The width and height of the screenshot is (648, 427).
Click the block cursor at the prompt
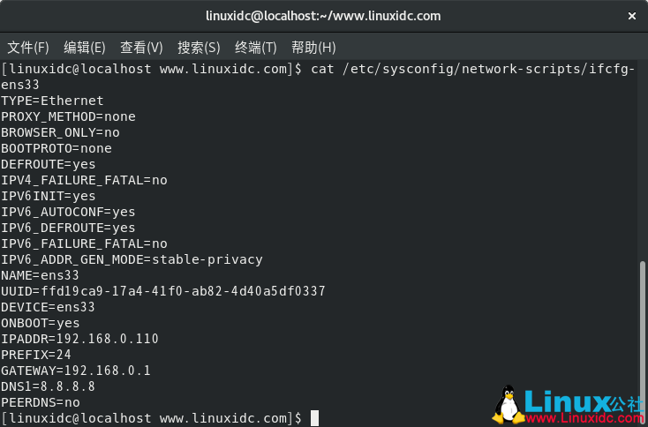pos(314,417)
